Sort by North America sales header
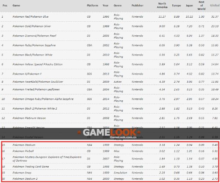 tap(162, 6)
